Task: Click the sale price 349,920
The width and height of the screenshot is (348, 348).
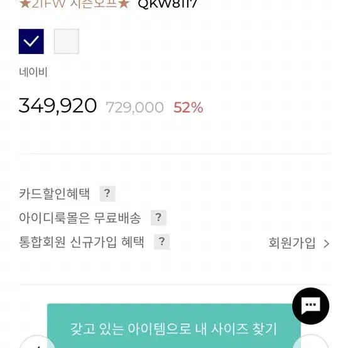Action: click(x=58, y=106)
